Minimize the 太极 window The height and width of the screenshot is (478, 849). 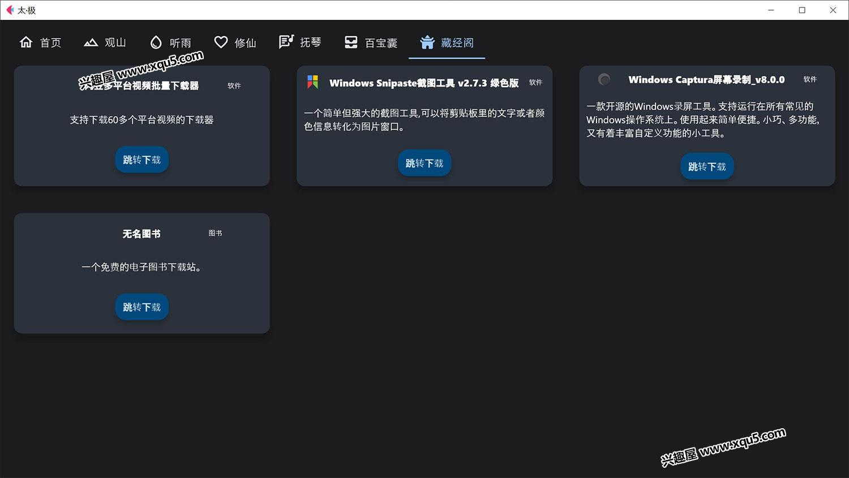tap(771, 10)
